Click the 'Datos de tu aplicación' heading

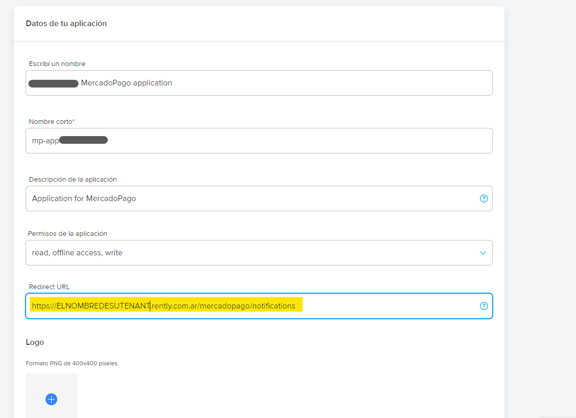[66, 24]
